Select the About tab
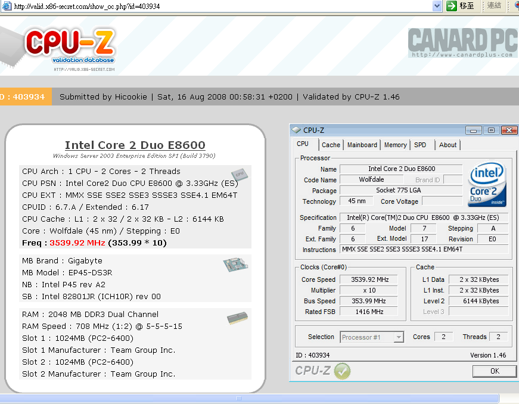The width and height of the screenshot is (519, 404). pos(447,145)
